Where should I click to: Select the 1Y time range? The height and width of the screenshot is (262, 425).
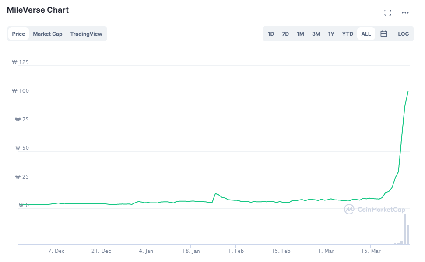tap(331, 34)
